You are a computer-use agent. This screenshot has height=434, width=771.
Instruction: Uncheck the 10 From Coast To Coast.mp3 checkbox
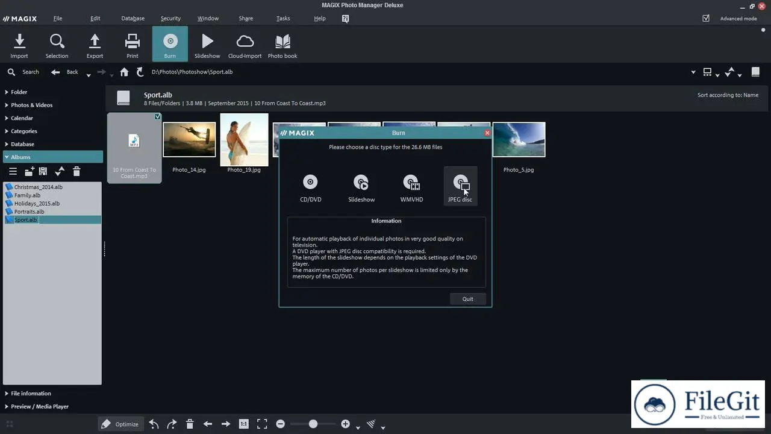click(x=157, y=117)
